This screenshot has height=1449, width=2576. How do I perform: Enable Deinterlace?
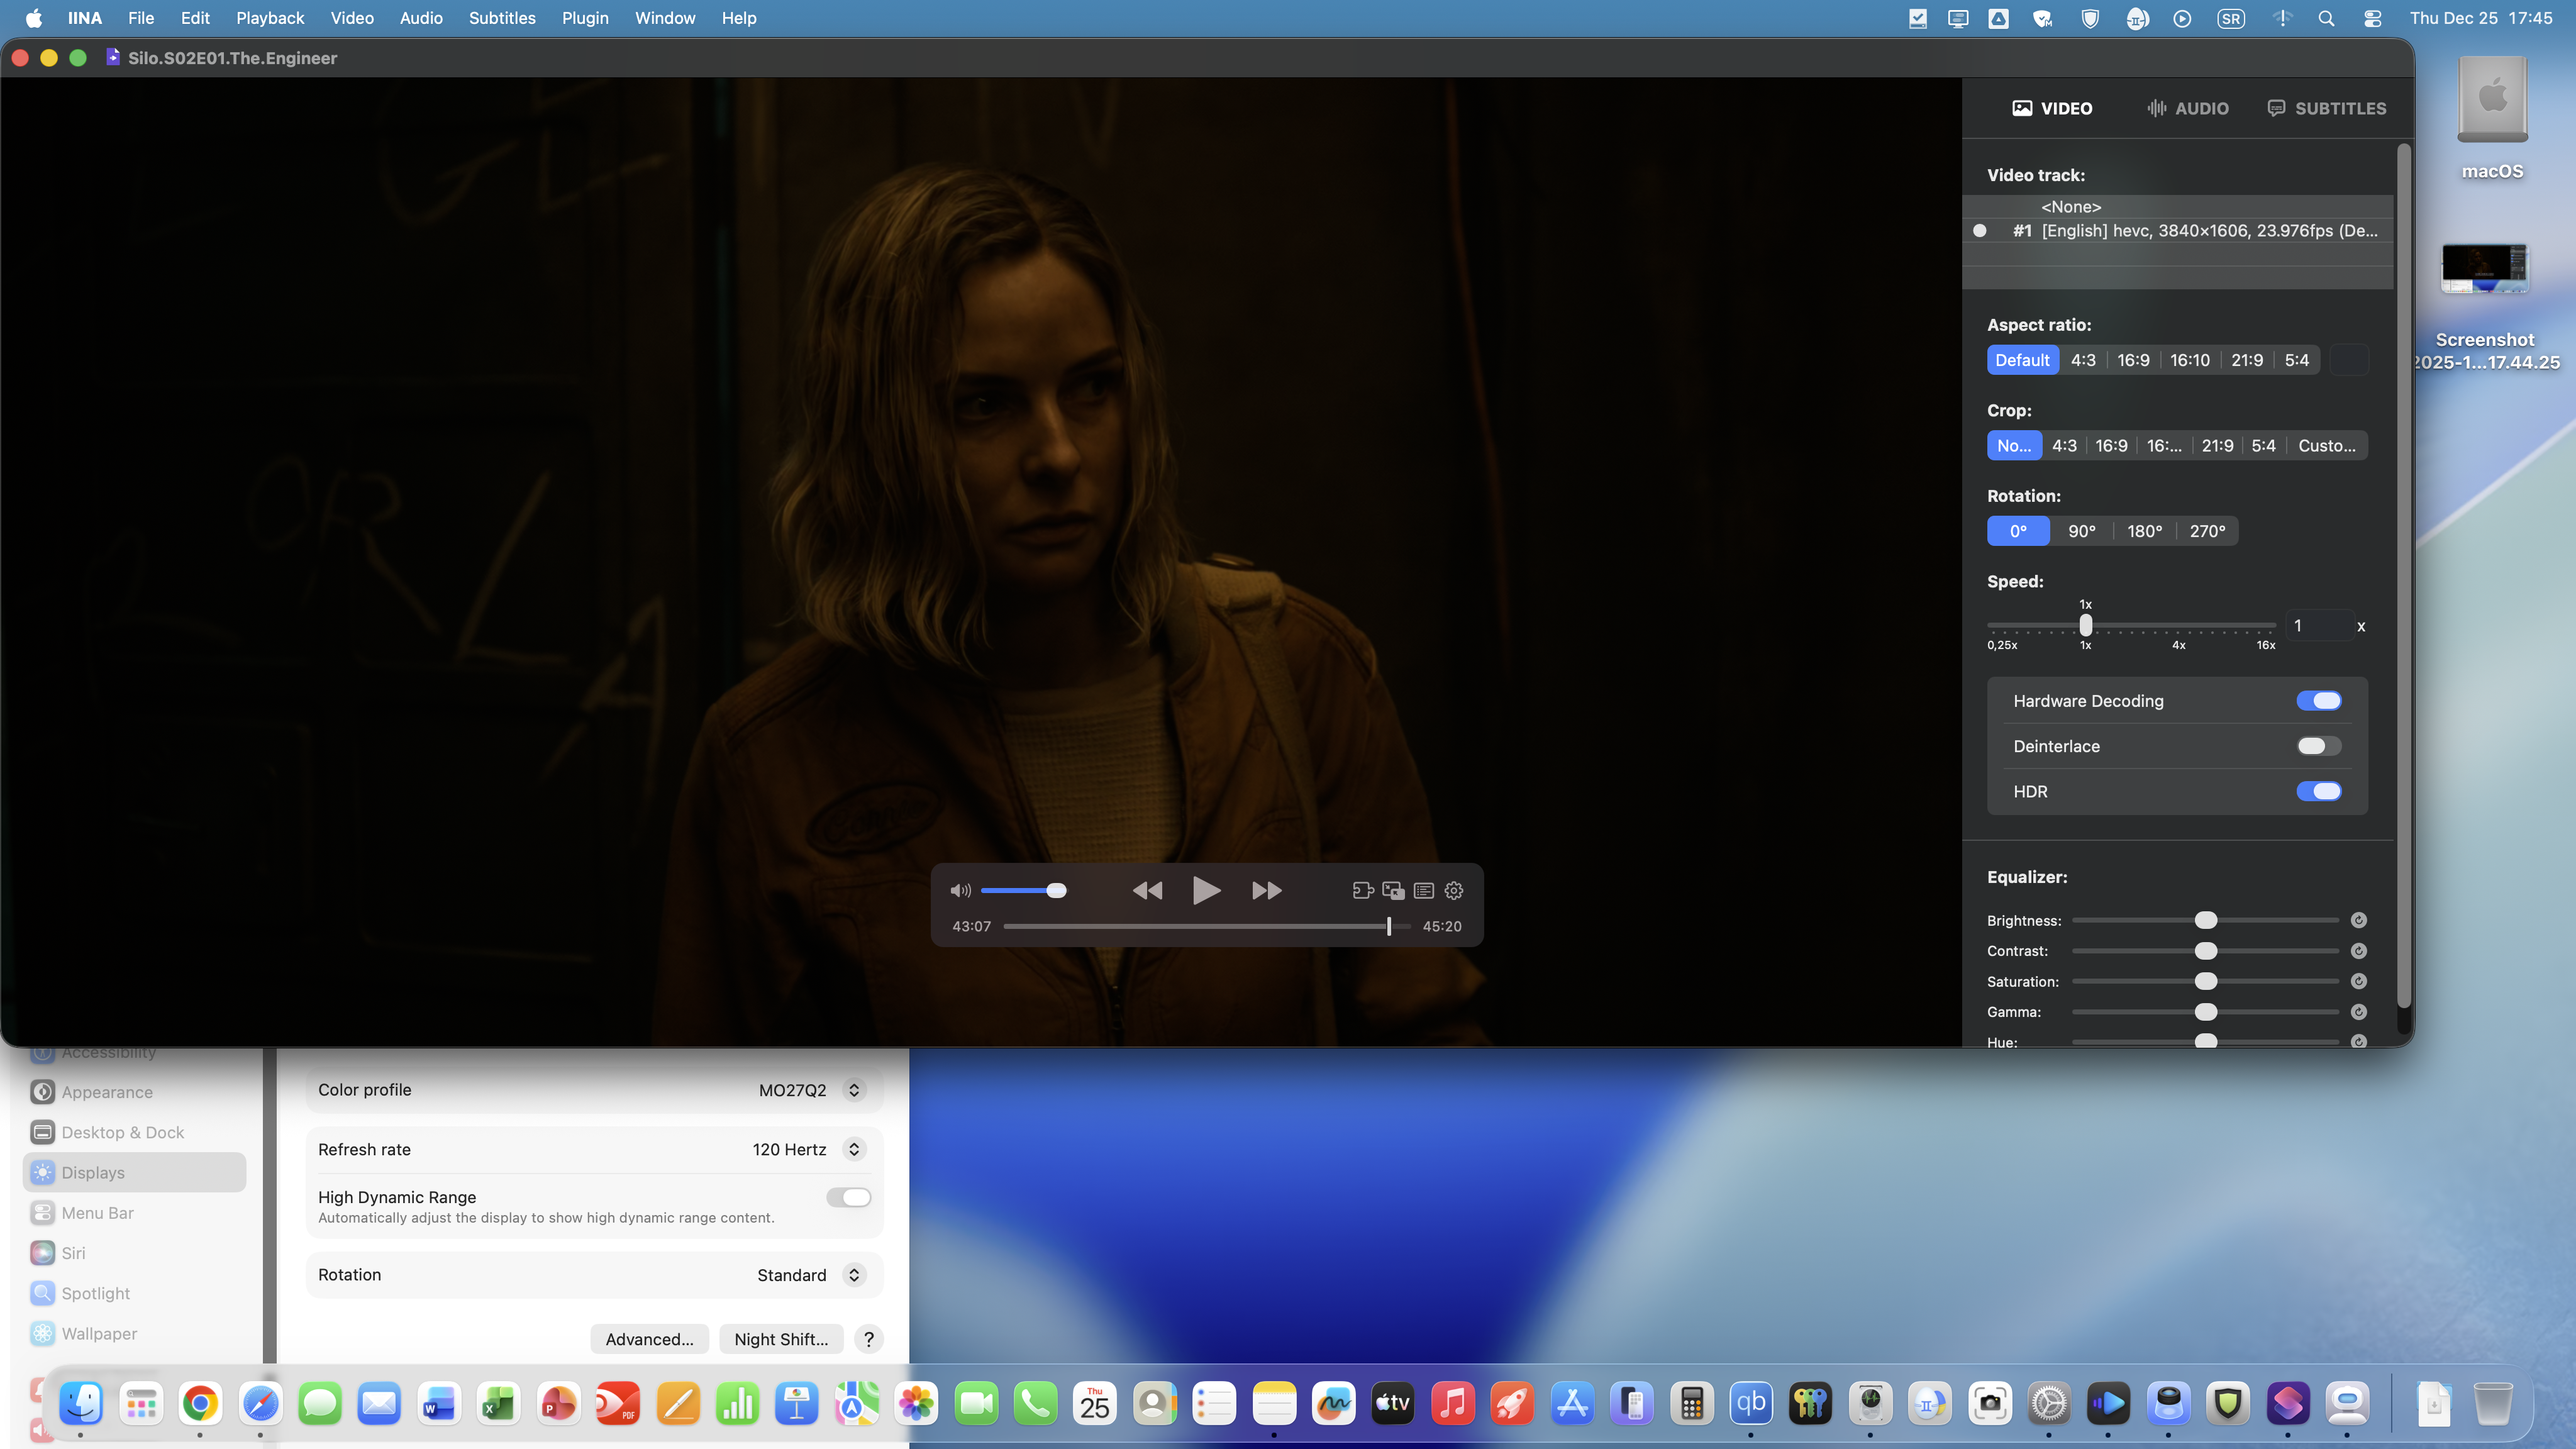pyautogui.click(x=2318, y=745)
